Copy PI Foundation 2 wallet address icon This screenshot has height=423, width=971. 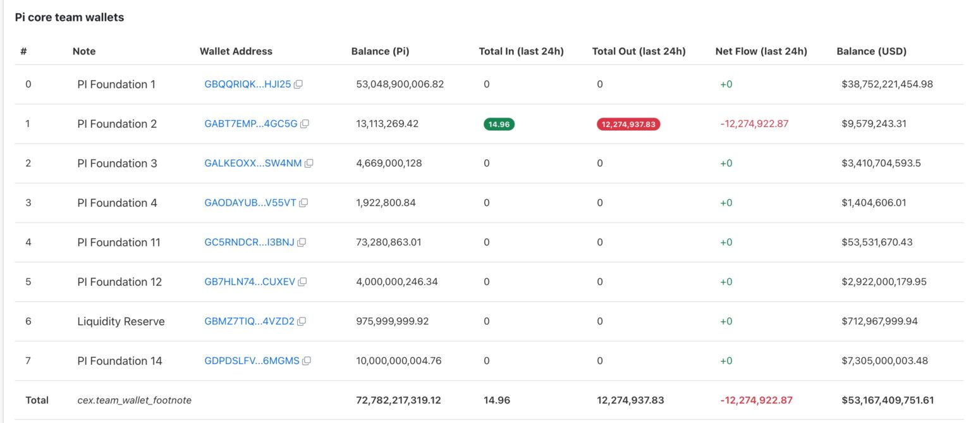tap(305, 124)
